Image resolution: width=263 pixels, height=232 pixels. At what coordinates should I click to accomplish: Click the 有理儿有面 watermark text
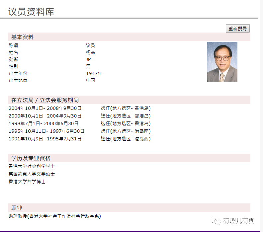point(239,221)
